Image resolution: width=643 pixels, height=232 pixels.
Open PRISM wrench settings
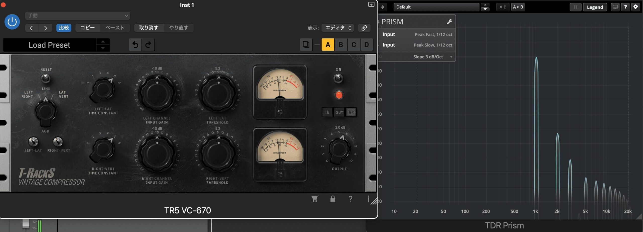pos(449,22)
